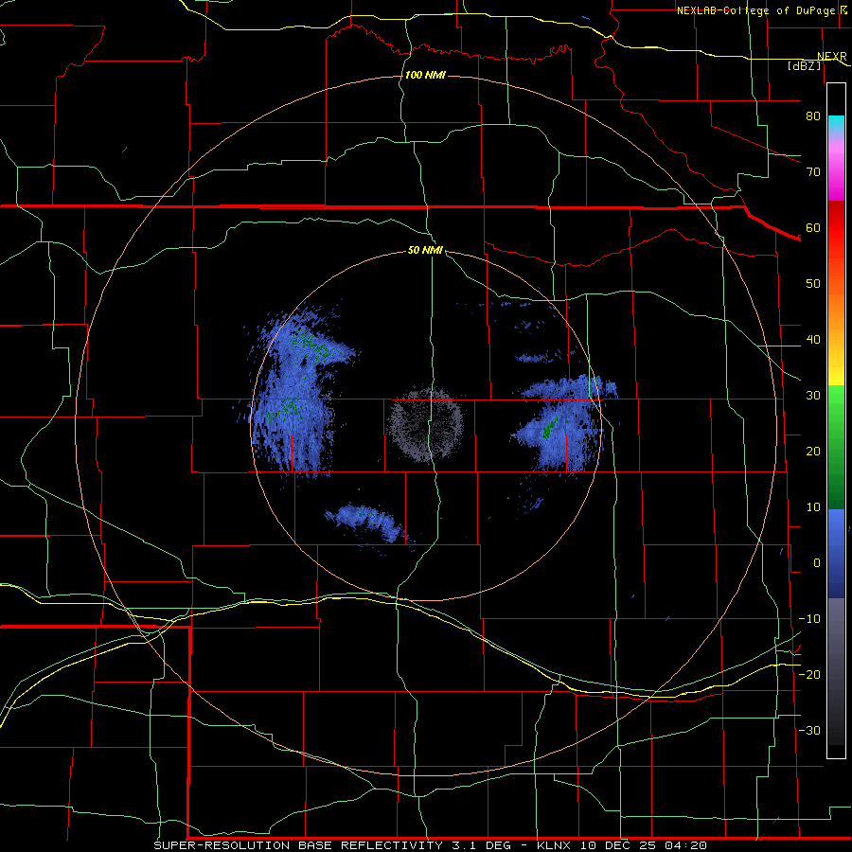The image size is (852, 852).
Task: Click the "50 NMI" range ring label
Action: point(425,251)
